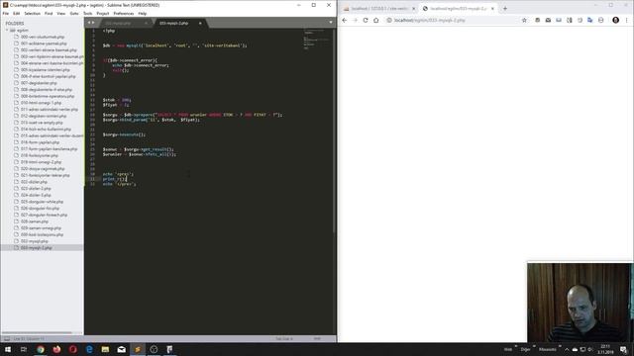Open new tab with plus button
The height and width of the screenshot is (356, 634).
505,9
